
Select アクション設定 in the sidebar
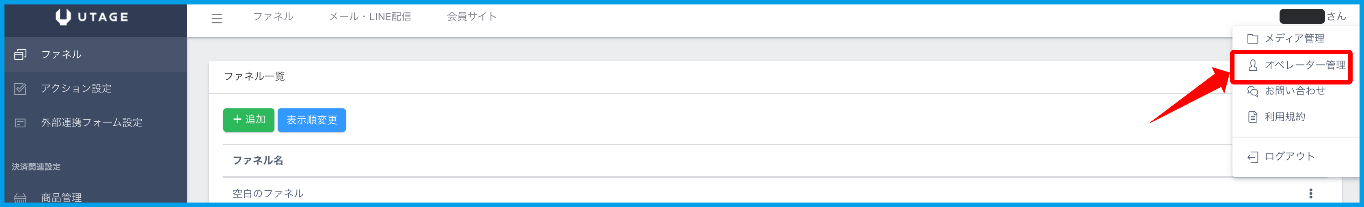pos(76,89)
